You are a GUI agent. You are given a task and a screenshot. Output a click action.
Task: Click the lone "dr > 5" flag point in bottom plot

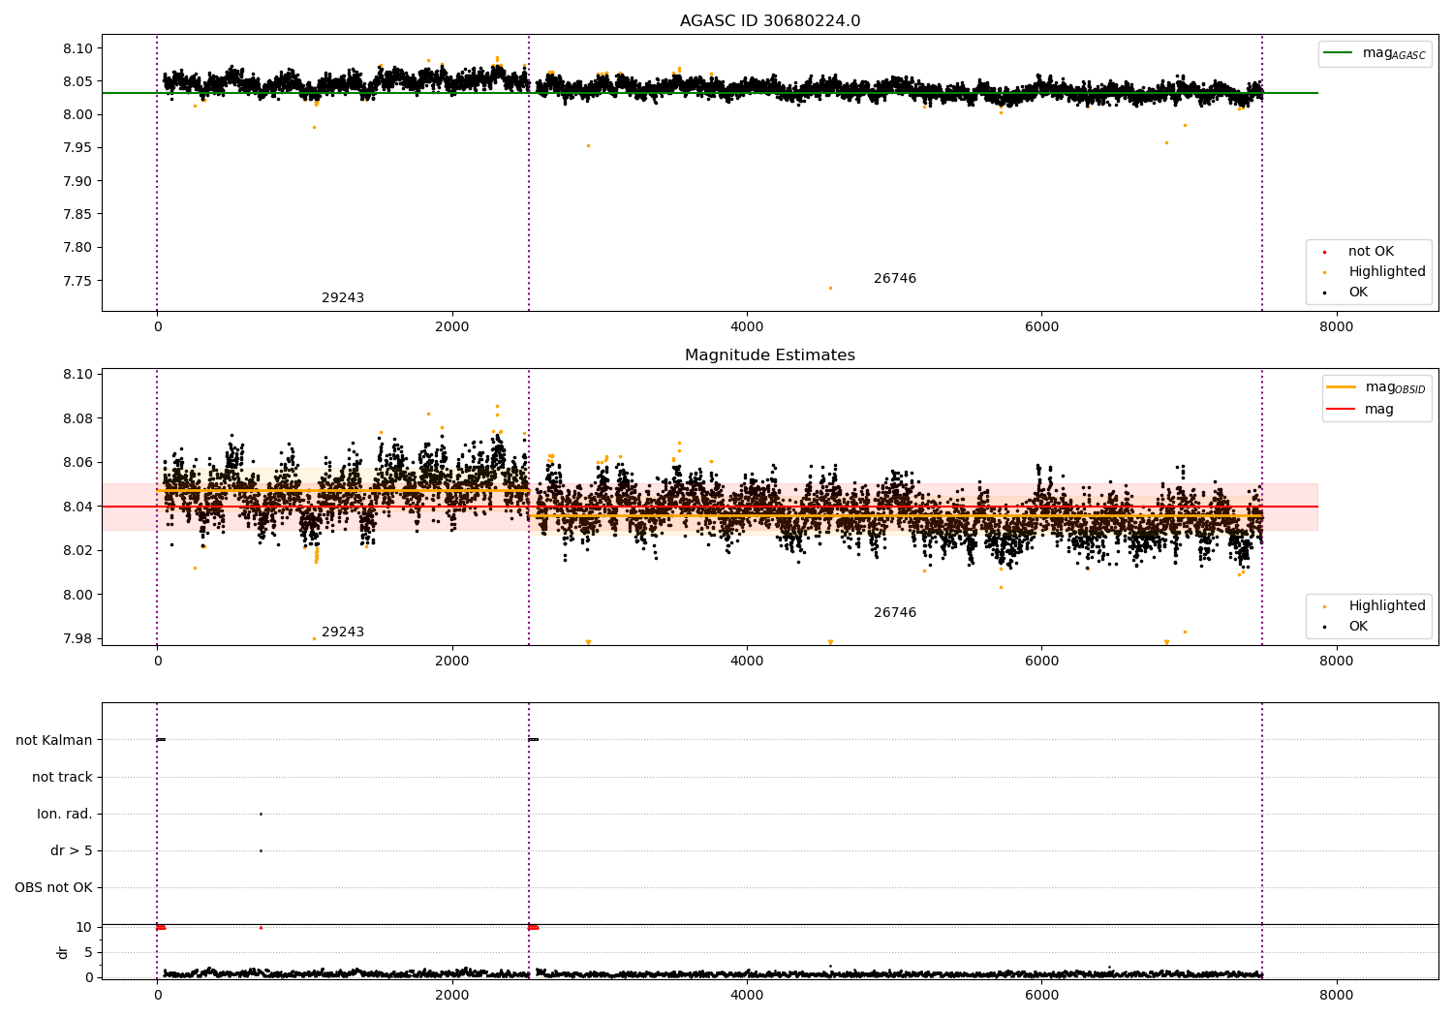point(261,850)
